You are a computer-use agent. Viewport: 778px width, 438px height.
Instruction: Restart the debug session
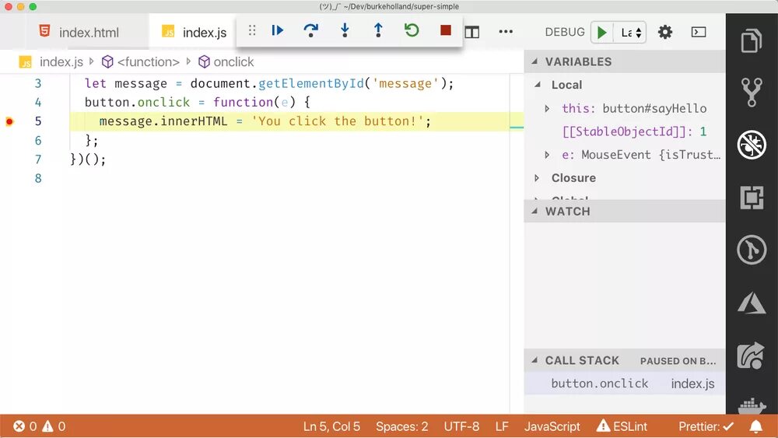tap(412, 31)
